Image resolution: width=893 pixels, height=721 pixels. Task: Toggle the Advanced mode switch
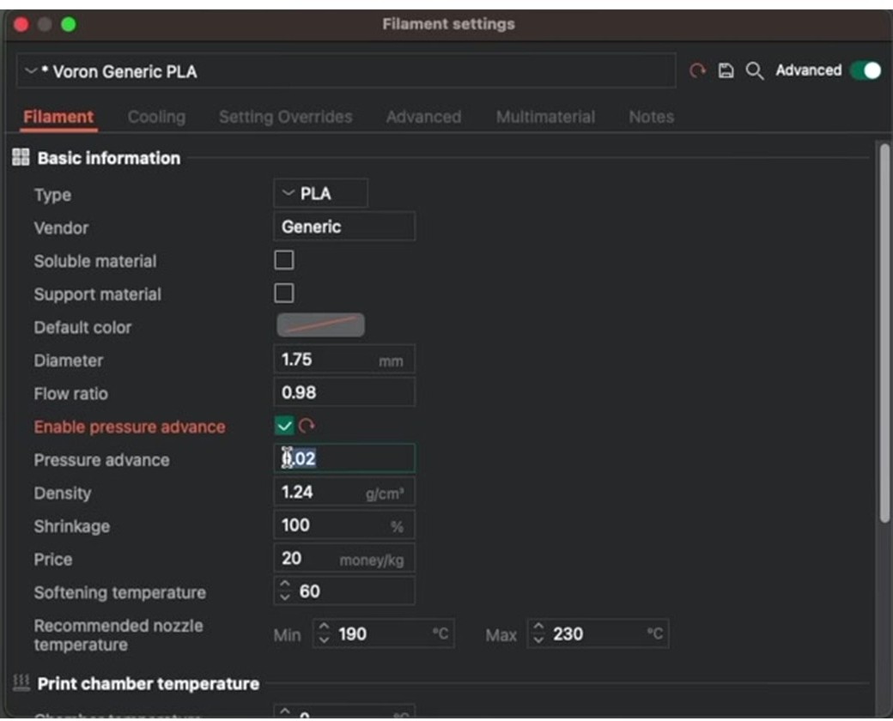tap(866, 70)
